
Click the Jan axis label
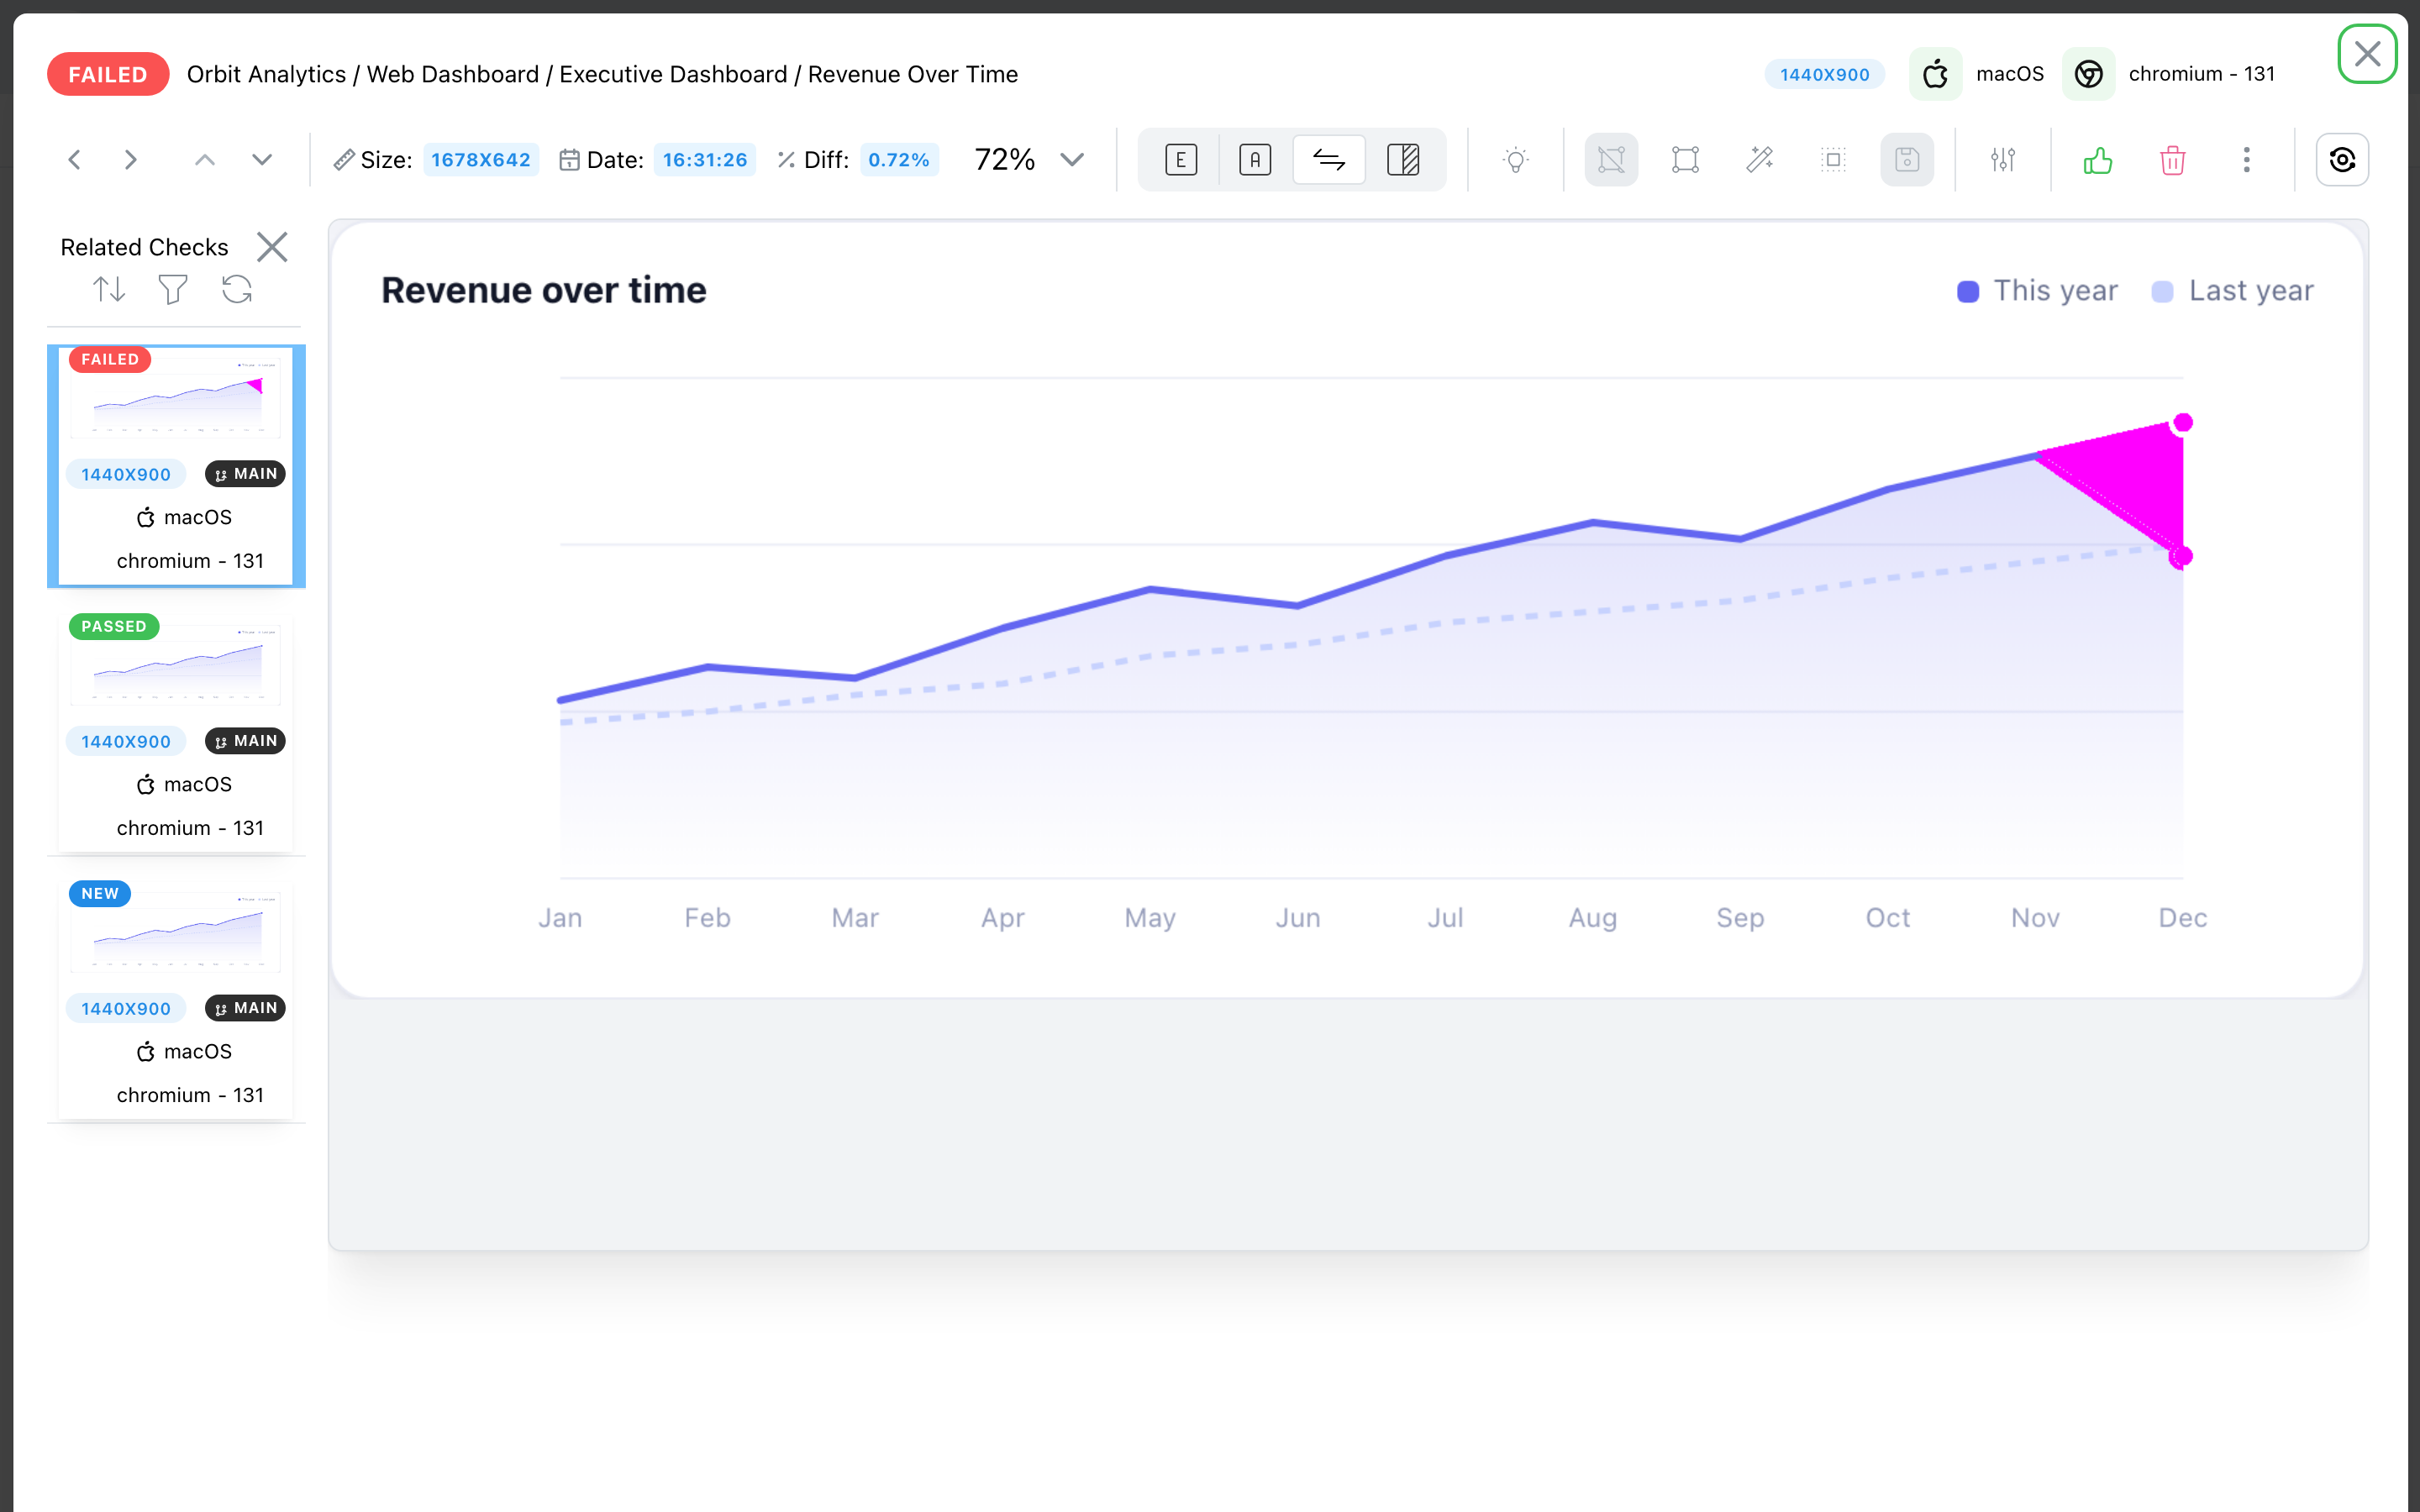pos(560,918)
